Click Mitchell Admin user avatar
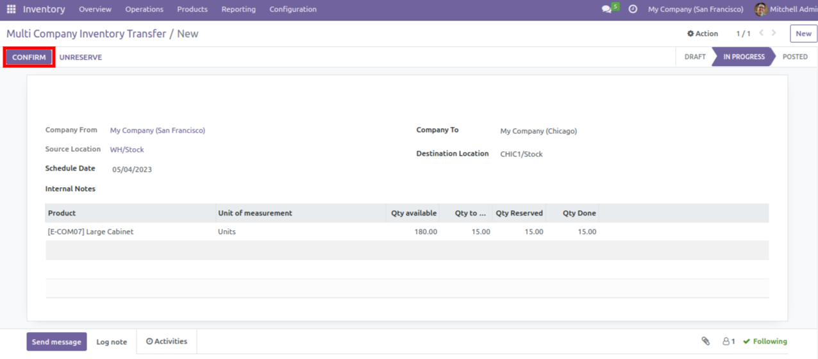Viewport: 818px width, 359px height. click(x=760, y=10)
